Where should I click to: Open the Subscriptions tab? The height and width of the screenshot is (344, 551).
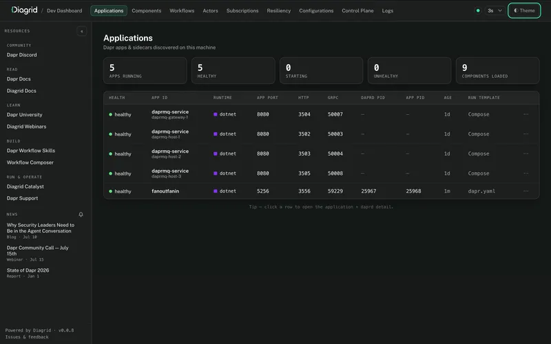coord(242,10)
